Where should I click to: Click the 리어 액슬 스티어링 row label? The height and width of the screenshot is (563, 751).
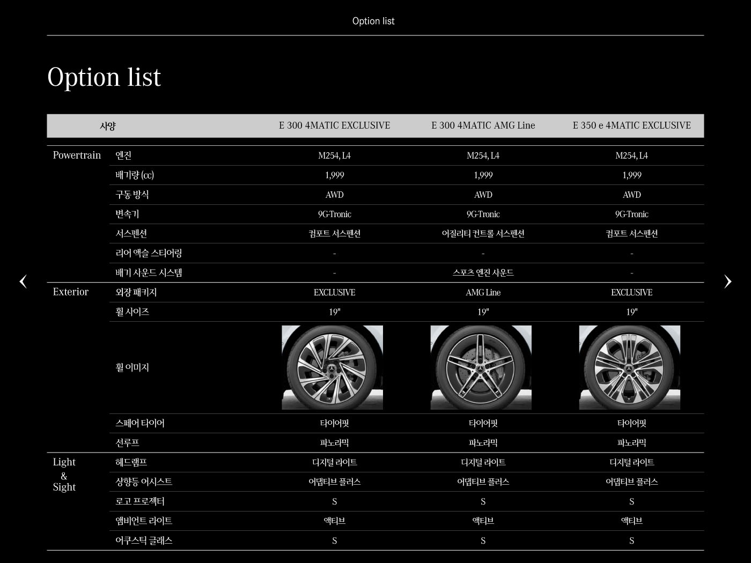coord(149,253)
